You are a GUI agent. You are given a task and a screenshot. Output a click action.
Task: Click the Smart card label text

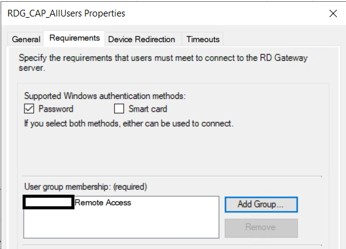click(148, 109)
